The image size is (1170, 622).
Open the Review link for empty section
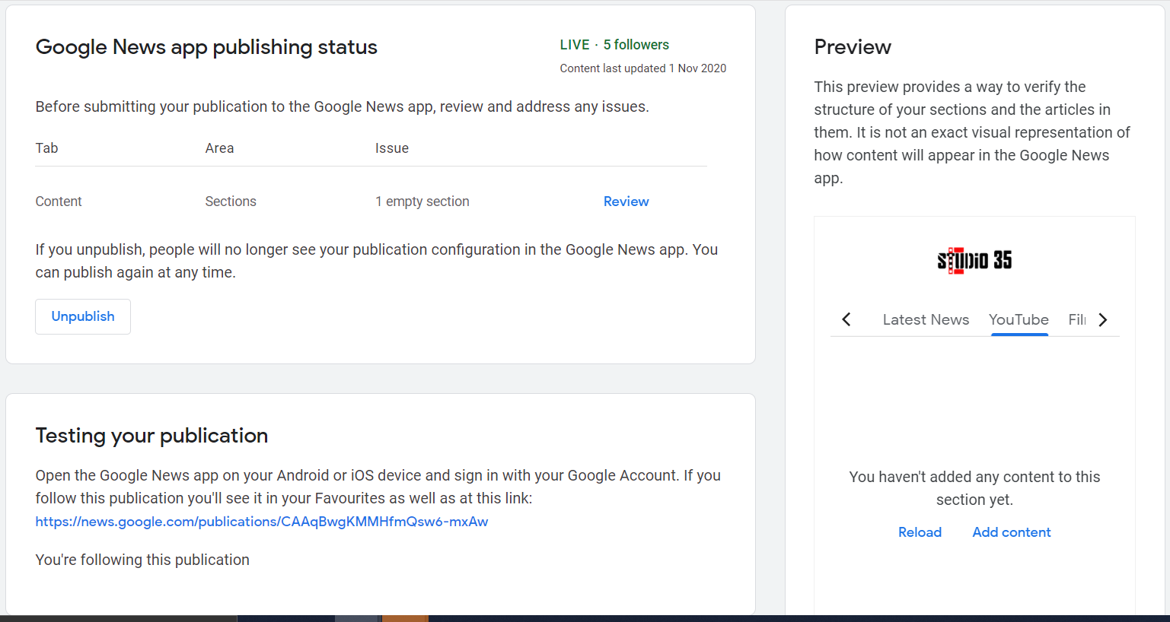[x=626, y=202]
